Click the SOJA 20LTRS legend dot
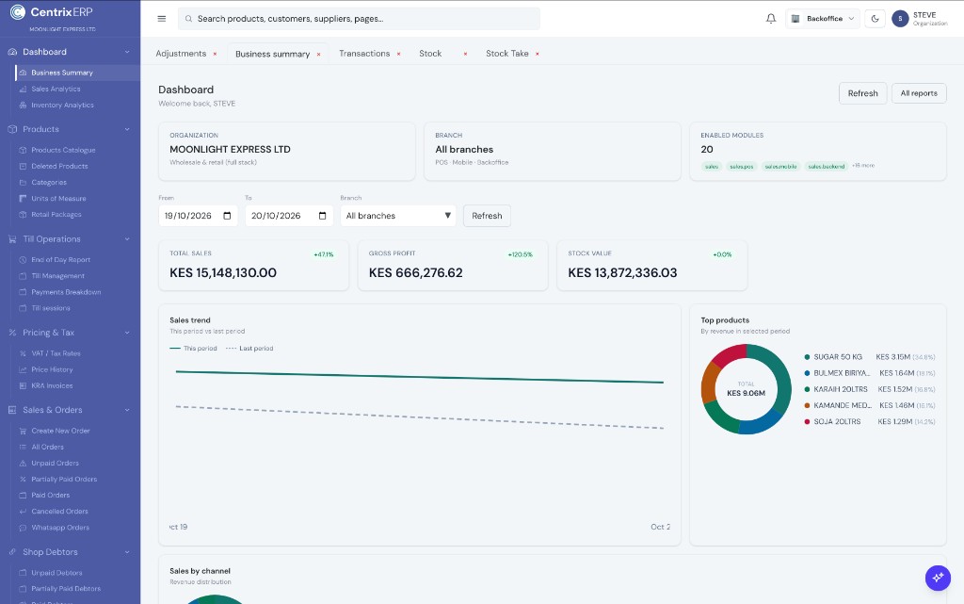964x604 pixels. (x=807, y=421)
